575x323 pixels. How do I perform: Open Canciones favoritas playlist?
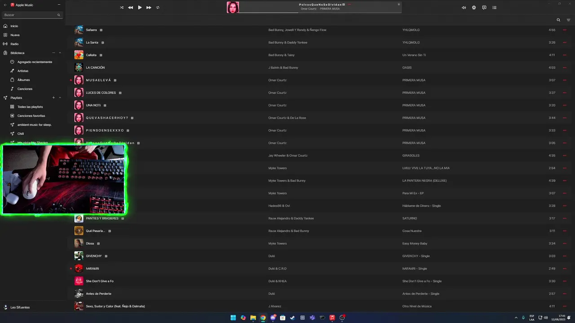tap(31, 116)
